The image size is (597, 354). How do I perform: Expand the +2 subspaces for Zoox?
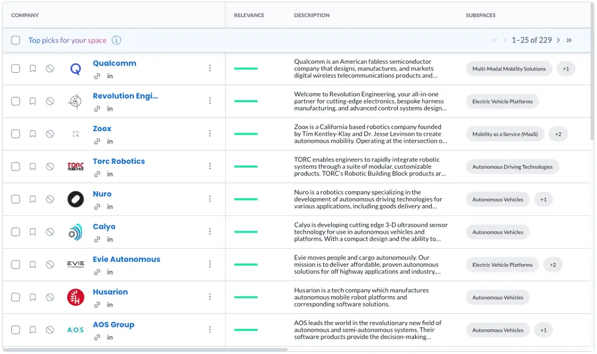[x=558, y=134]
